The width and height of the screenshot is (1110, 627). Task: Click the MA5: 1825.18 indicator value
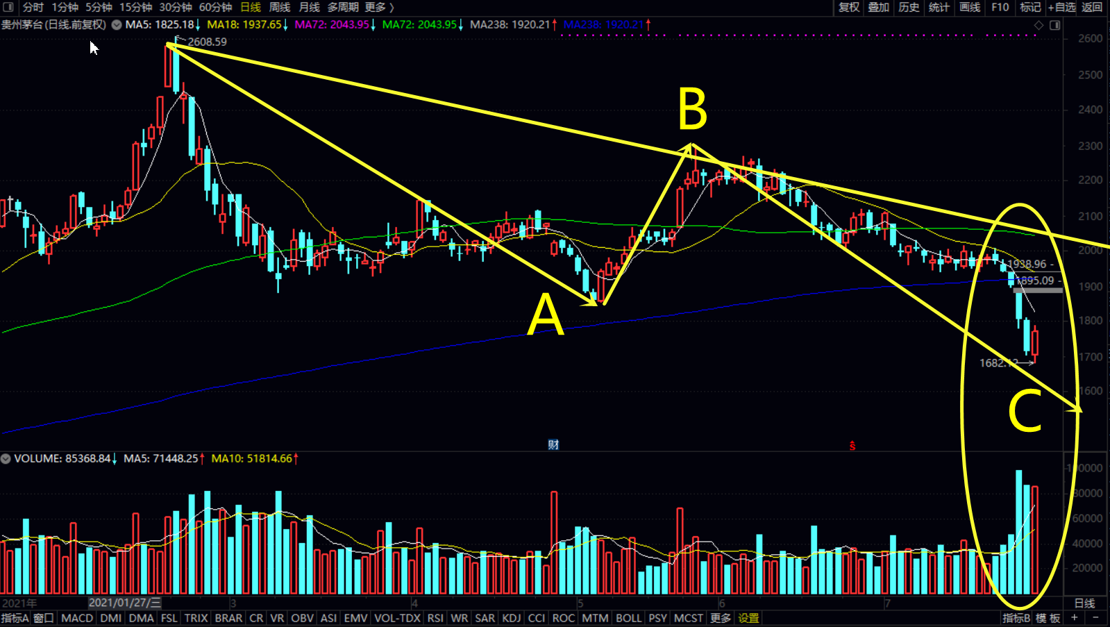click(160, 25)
